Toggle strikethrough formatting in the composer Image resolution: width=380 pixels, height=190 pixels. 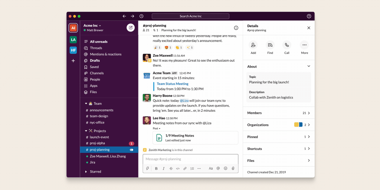[x=171, y=168]
